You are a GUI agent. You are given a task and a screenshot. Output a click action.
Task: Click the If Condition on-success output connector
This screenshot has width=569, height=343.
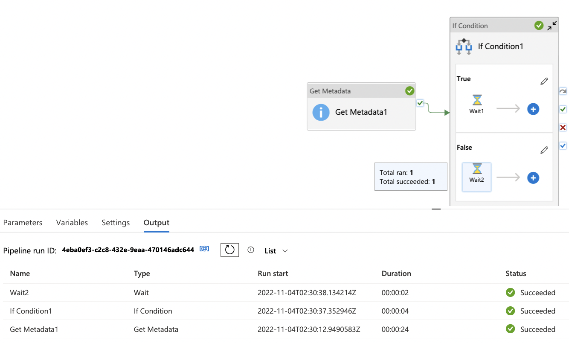click(563, 109)
